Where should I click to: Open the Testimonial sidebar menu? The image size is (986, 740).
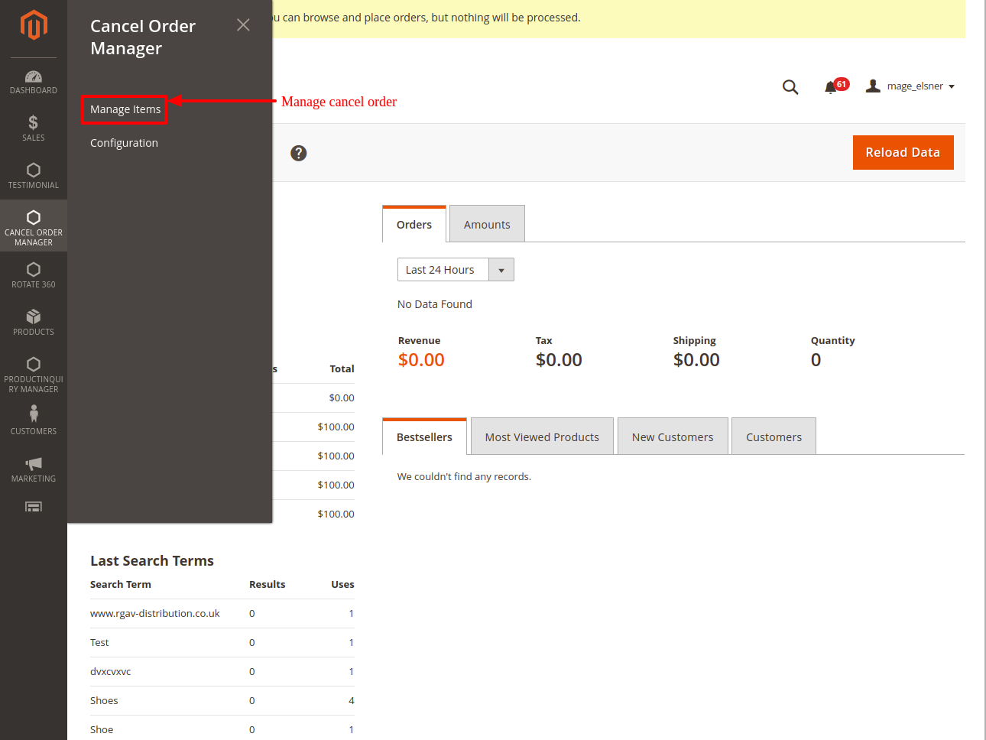[34, 175]
